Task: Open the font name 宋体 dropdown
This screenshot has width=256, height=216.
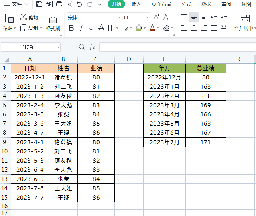Action: 120,17
